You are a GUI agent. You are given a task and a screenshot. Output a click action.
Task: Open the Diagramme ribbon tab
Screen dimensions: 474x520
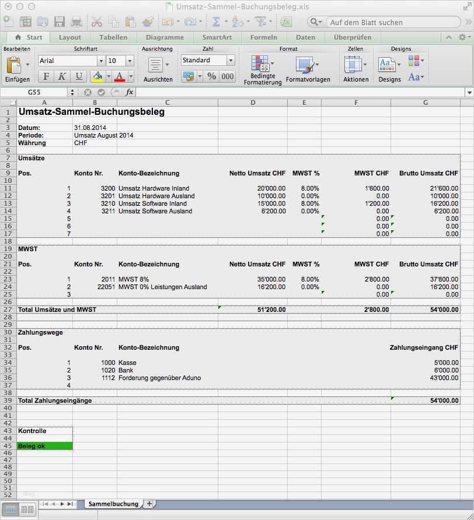[x=165, y=37]
